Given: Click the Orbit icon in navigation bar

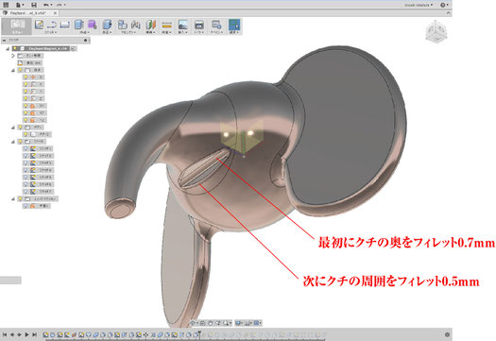Looking at the screenshot, I should [193, 323].
